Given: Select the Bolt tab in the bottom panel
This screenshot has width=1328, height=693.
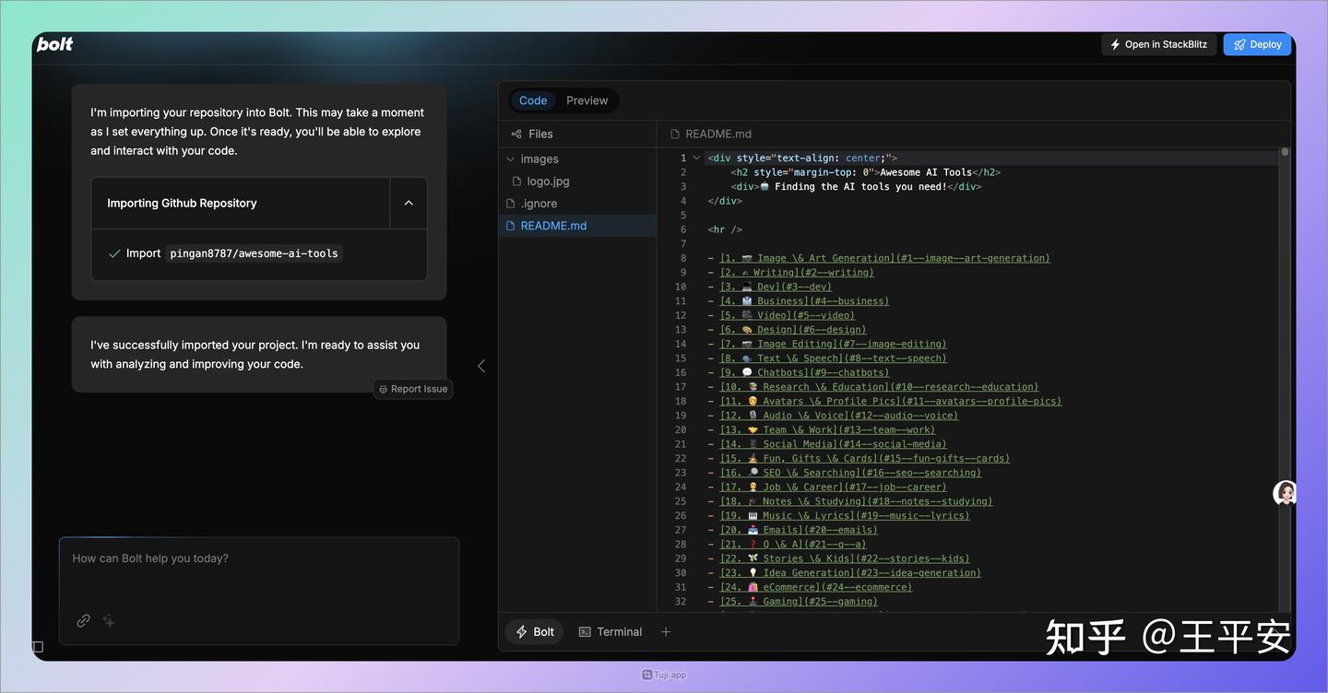Looking at the screenshot, I should point(535,632).
